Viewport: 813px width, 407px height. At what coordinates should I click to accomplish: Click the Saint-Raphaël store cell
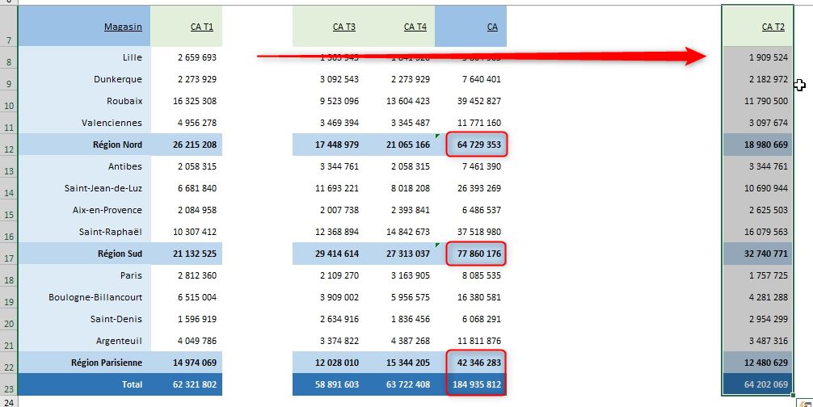[85, 232]
